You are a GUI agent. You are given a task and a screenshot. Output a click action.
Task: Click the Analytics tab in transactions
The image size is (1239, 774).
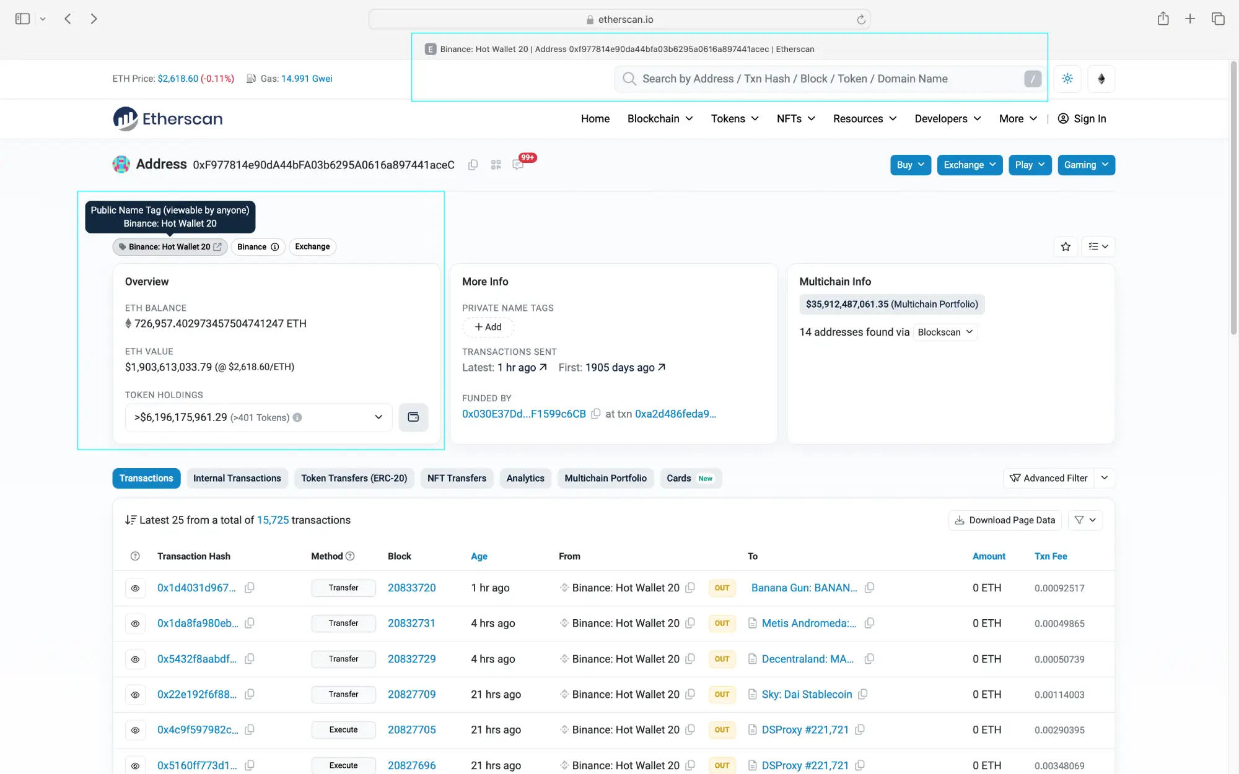tap(525, 477)
